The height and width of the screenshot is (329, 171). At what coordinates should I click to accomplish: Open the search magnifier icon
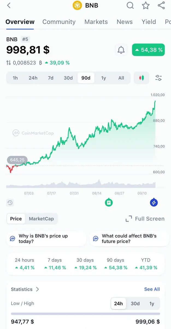click(x=130, y=5)
